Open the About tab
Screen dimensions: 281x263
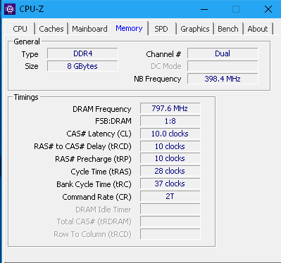click(258, 29)
